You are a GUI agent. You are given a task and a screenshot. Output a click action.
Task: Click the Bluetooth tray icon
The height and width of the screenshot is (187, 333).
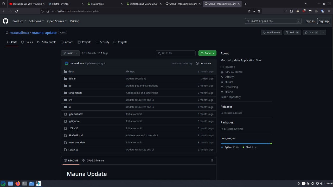[x=299, y=184]
